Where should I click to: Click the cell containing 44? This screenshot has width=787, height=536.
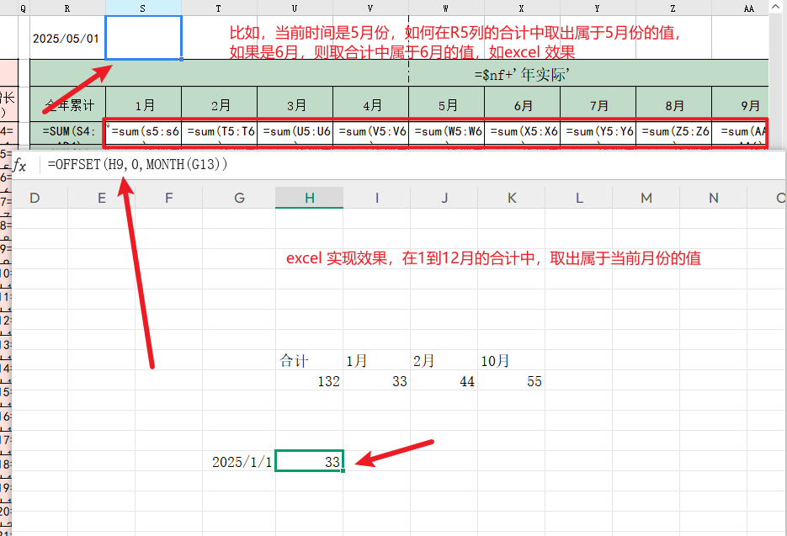coord(444,381)
